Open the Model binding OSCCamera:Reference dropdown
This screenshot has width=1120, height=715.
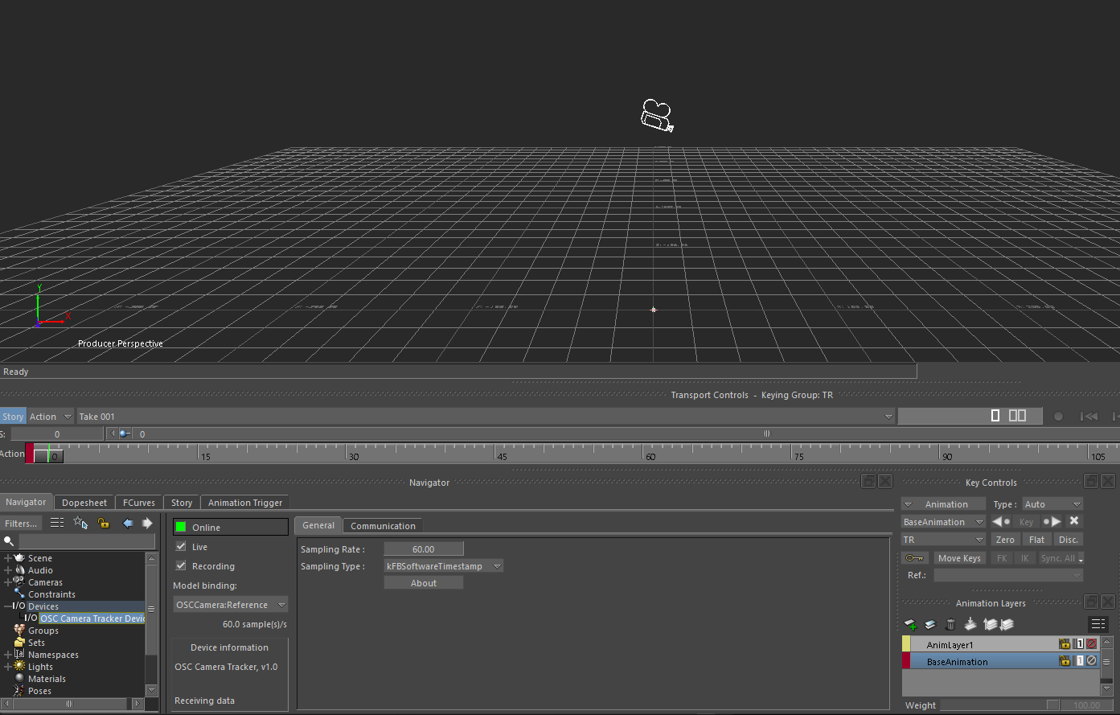click(231, 605)
